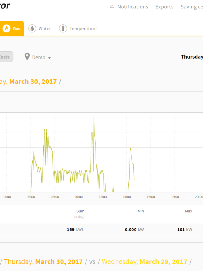
Task: Select Wednesday, March 29, 2017 comparison date
Action: pyautogui.click(x=144, y=262)
